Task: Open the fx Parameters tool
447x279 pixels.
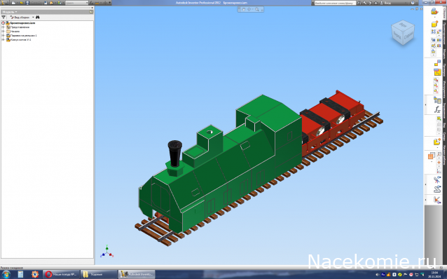Action: tap(437, 109)
